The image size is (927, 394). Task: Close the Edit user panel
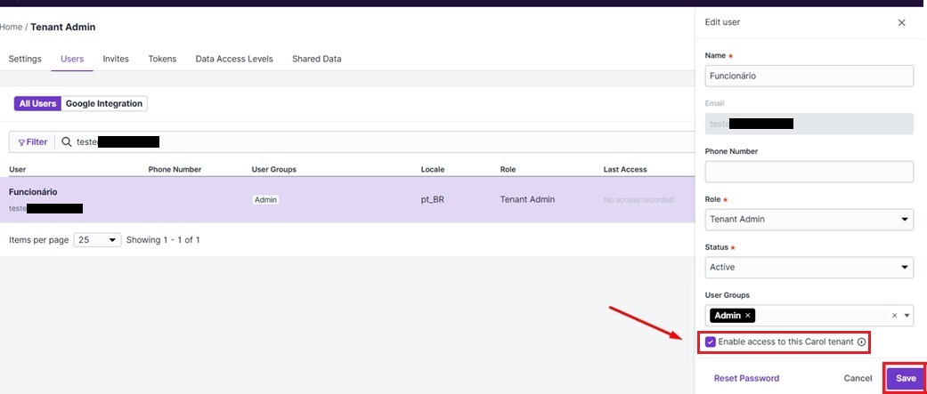[901, 22]
